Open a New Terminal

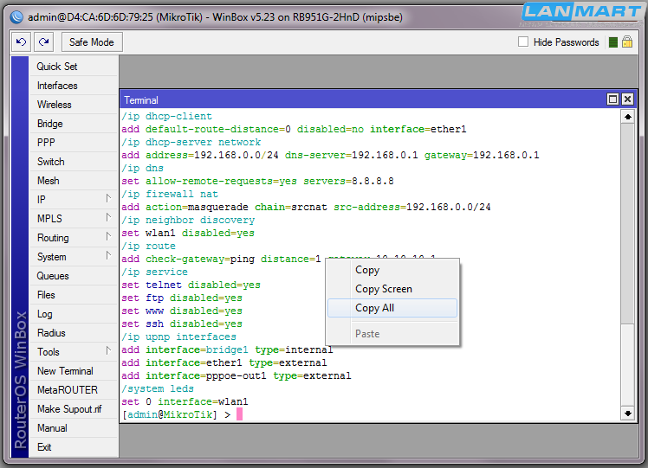(74, 370)
